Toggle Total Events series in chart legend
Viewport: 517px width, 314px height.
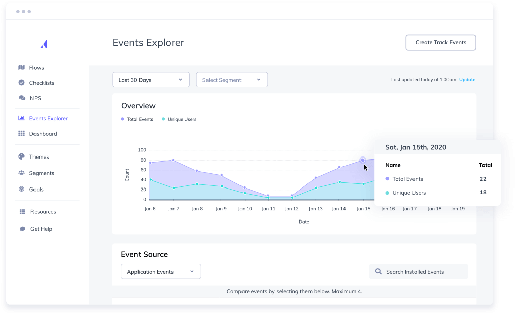coord(137,119)
